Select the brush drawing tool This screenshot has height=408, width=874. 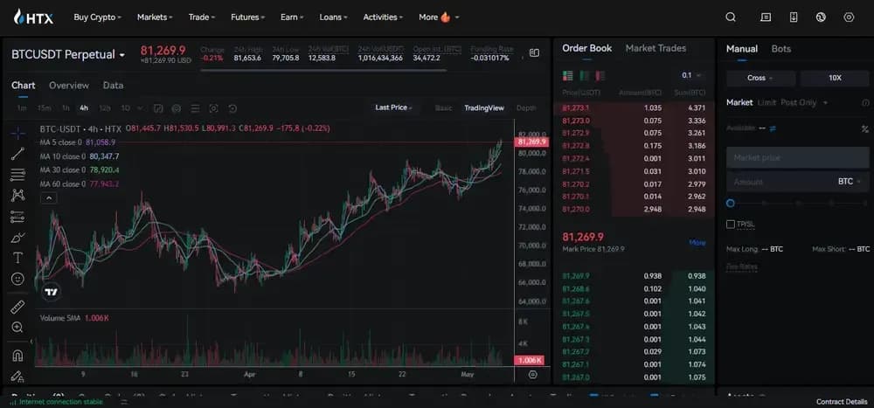(x=17, y=238)
